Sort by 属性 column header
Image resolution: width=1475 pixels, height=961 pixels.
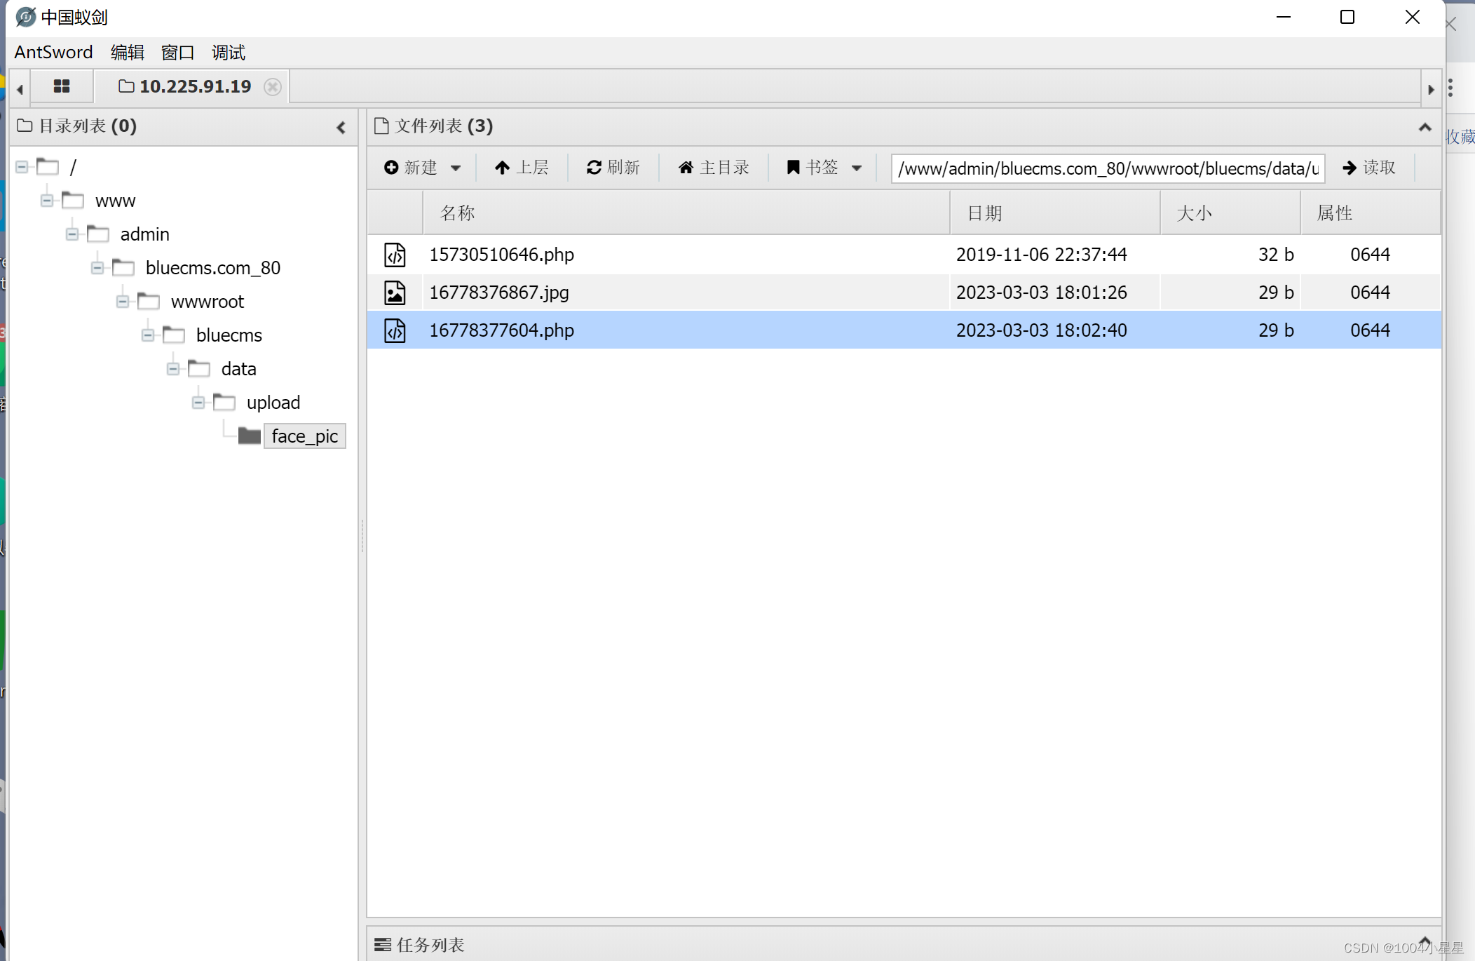[1370, 213]
